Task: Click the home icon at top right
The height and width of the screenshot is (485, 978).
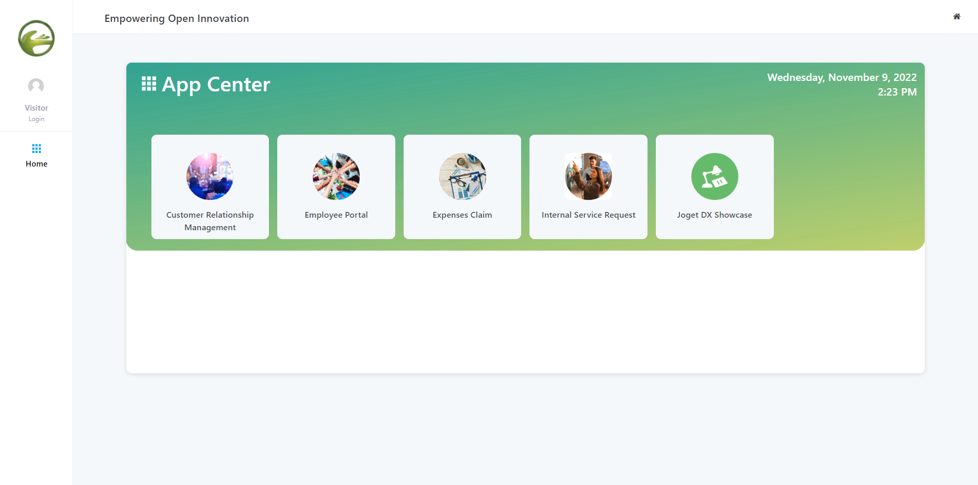Action: pyautogui.click(x=957, y=17)
